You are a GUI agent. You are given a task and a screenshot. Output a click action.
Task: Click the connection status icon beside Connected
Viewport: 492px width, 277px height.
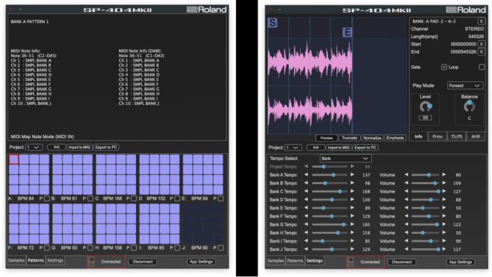click(x=351, y=262)
